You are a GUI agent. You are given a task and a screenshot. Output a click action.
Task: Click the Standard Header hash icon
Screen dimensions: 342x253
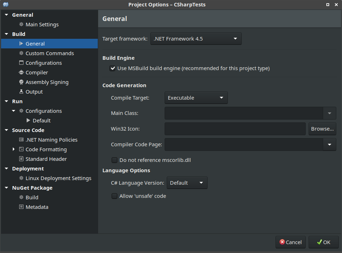click(21, 159)
